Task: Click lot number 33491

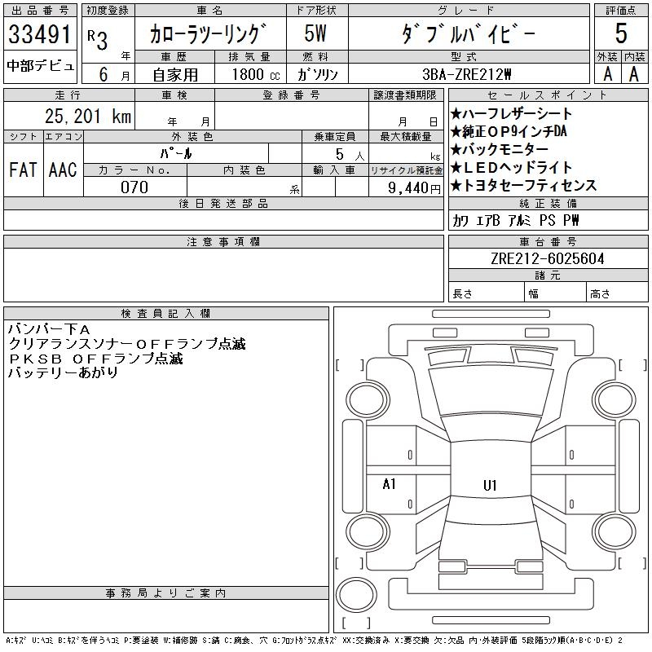Action: [x=40, y=33]
